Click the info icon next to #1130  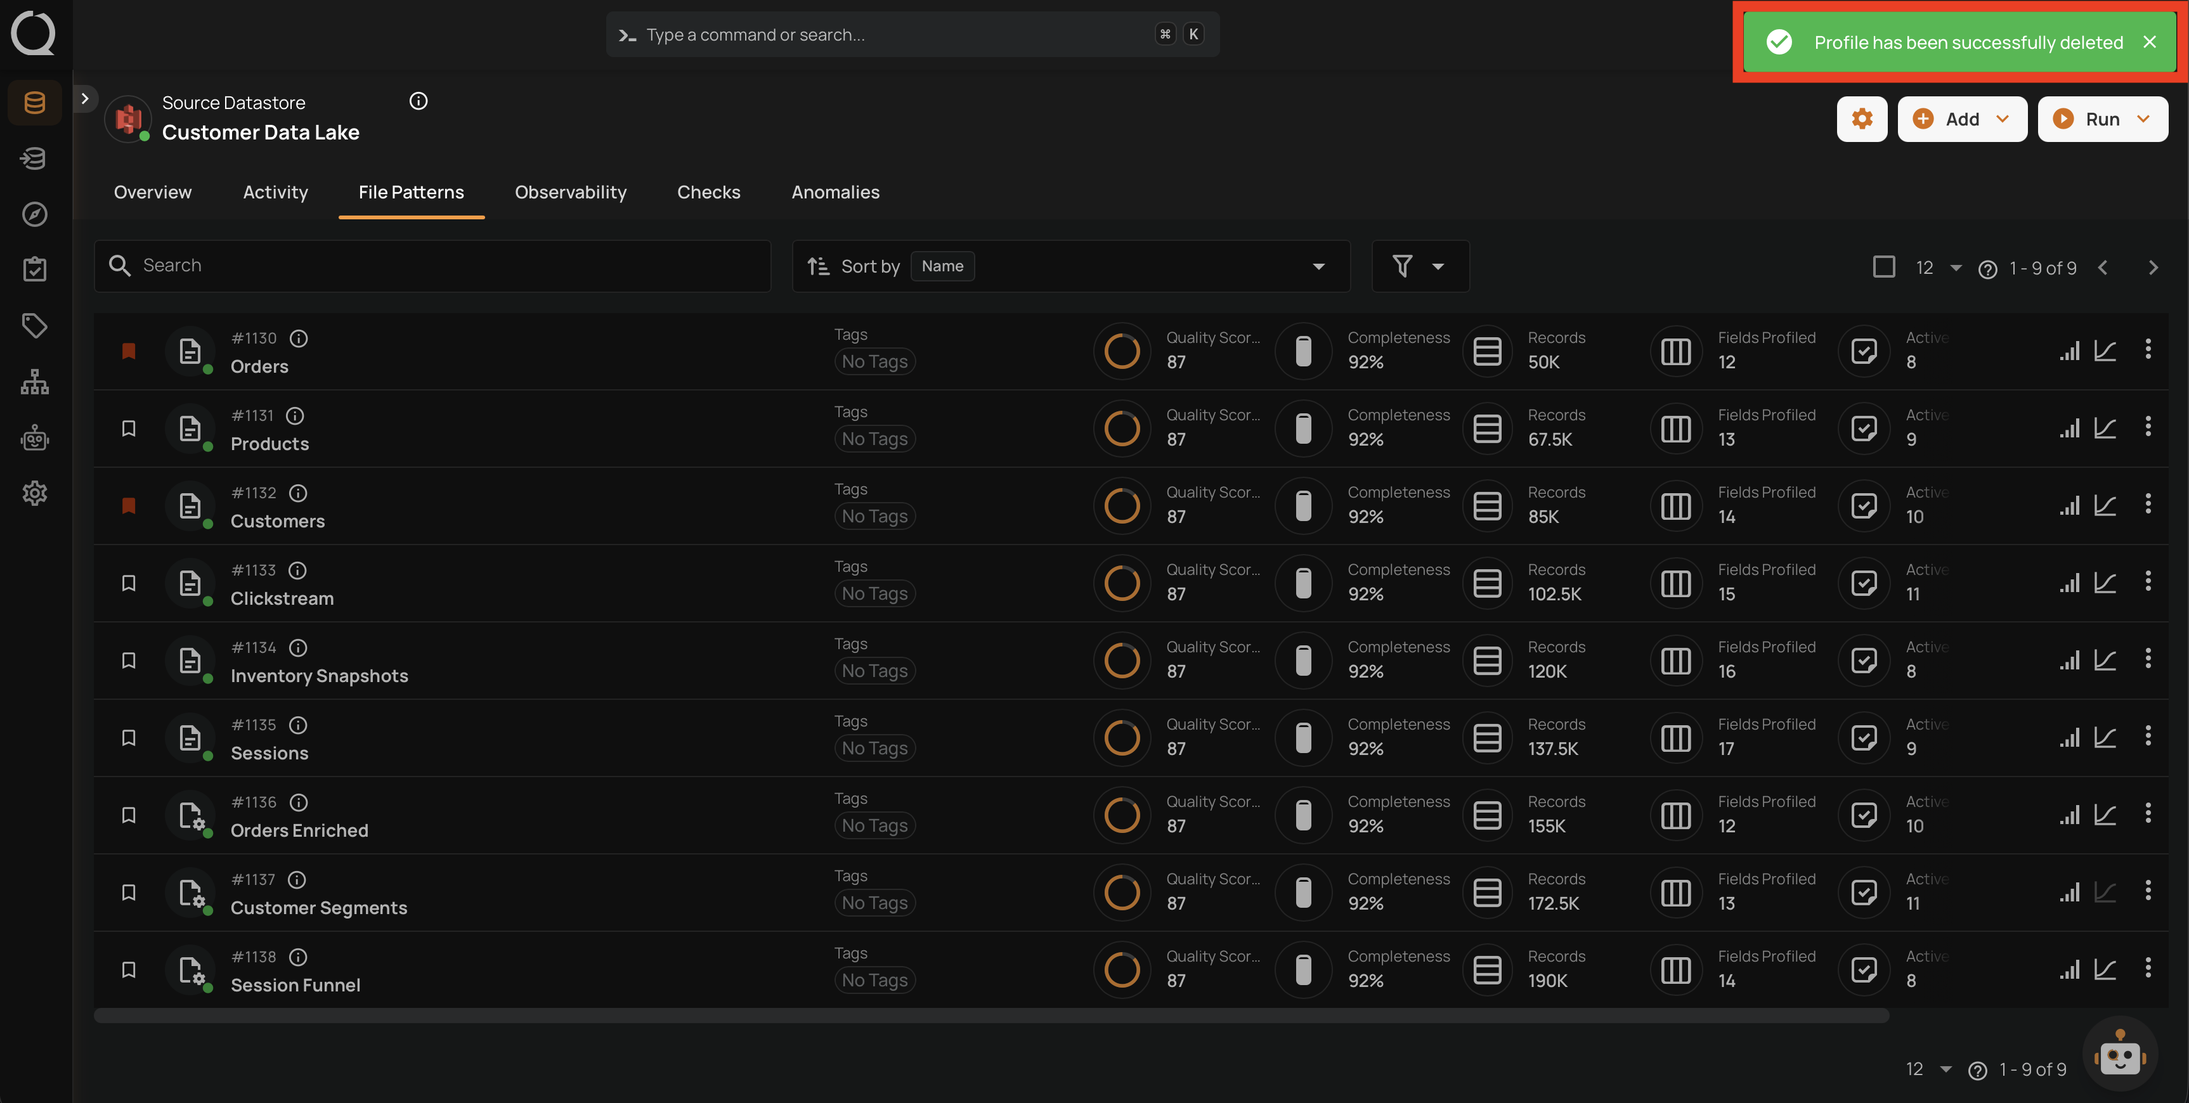point(298,339)
